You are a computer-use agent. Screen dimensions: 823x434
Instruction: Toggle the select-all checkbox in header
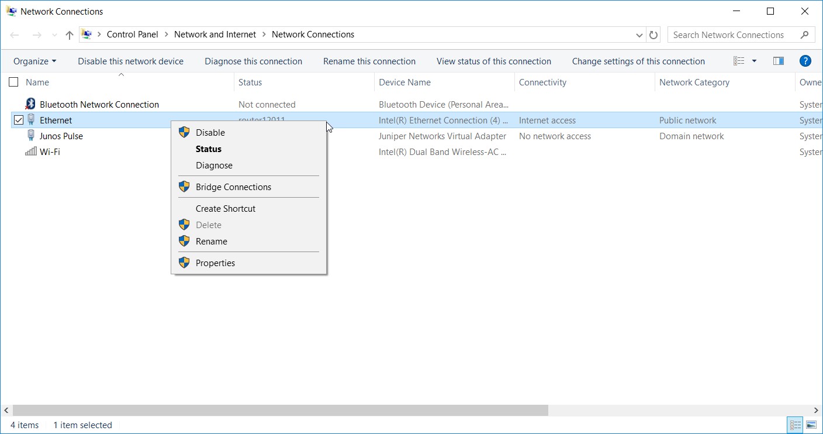(13, 82)
